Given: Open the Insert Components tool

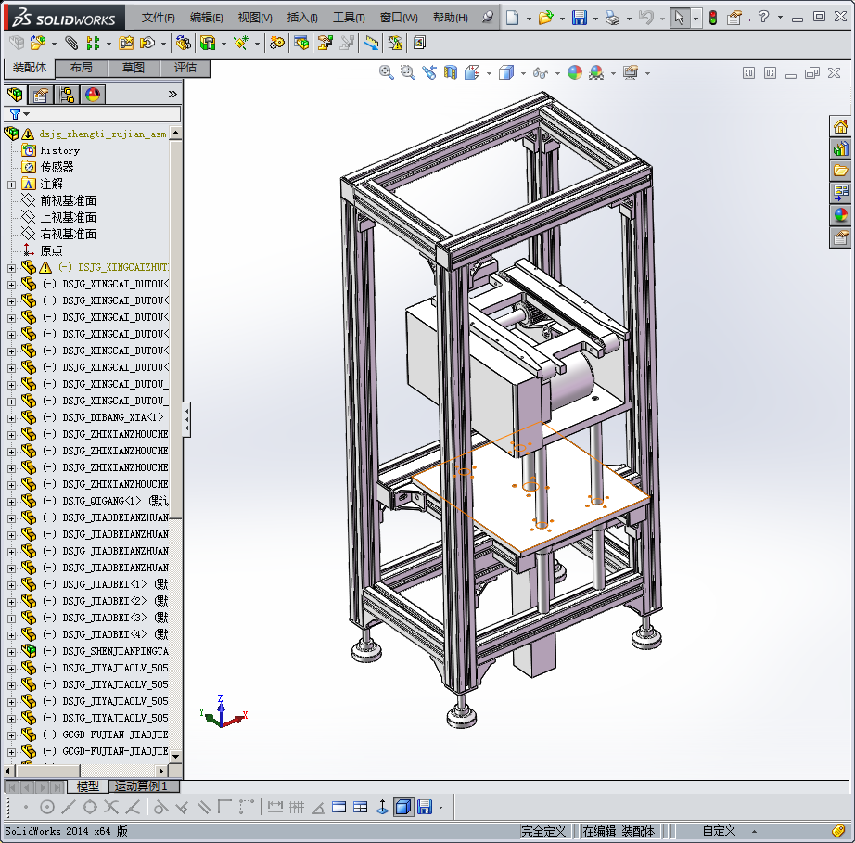Looking at the screenshot, I should click(x=38, y=43).
